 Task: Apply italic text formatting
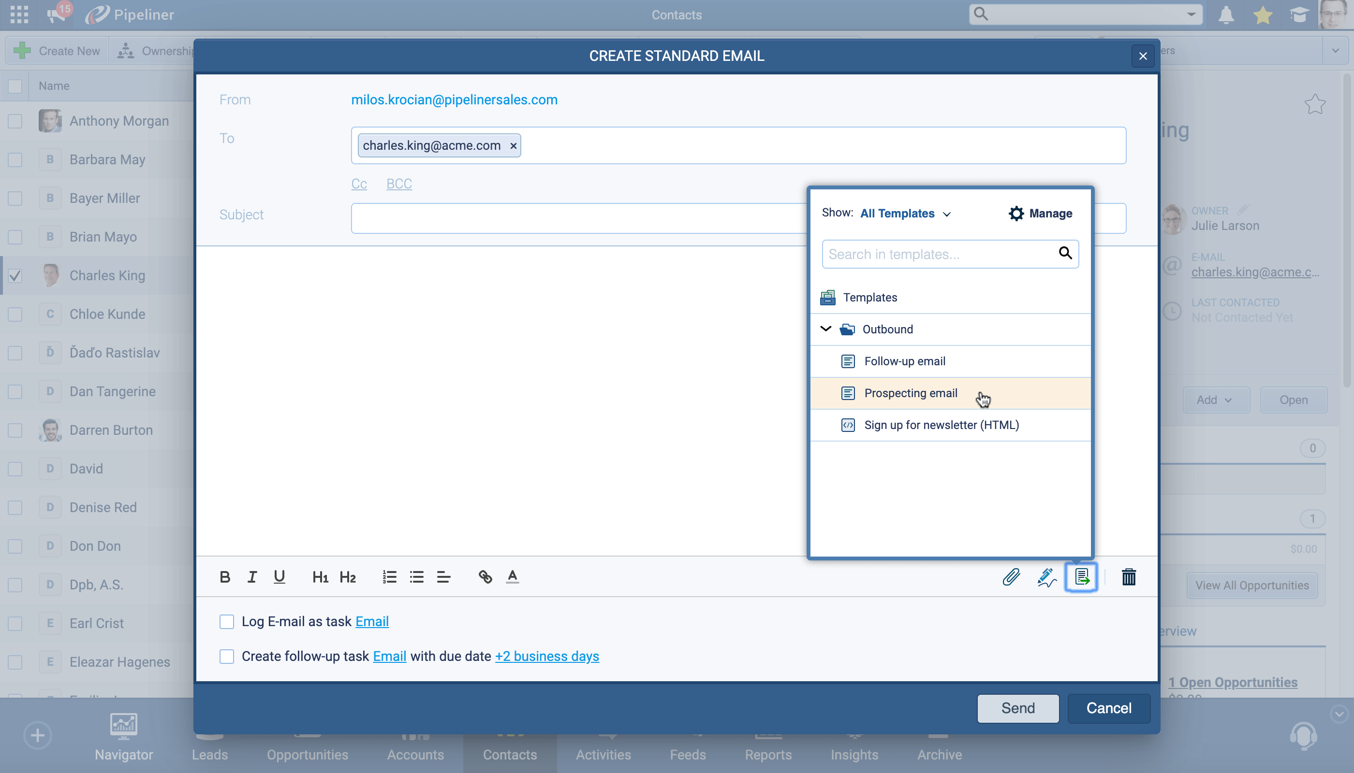[252, 576]
